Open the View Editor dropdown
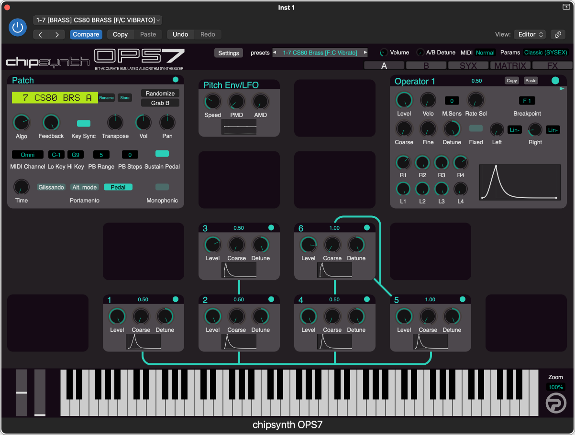 pos(530,34)
